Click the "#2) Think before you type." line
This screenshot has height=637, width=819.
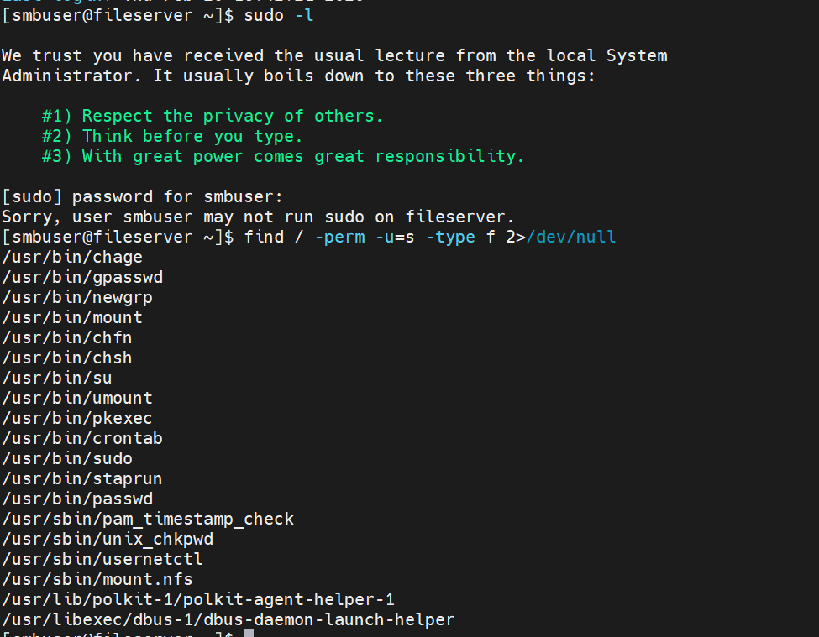click(172, 136)
